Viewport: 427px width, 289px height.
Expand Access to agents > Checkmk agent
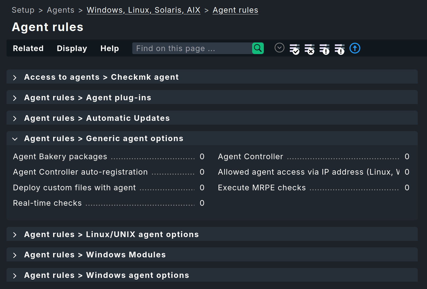(101, 77)
